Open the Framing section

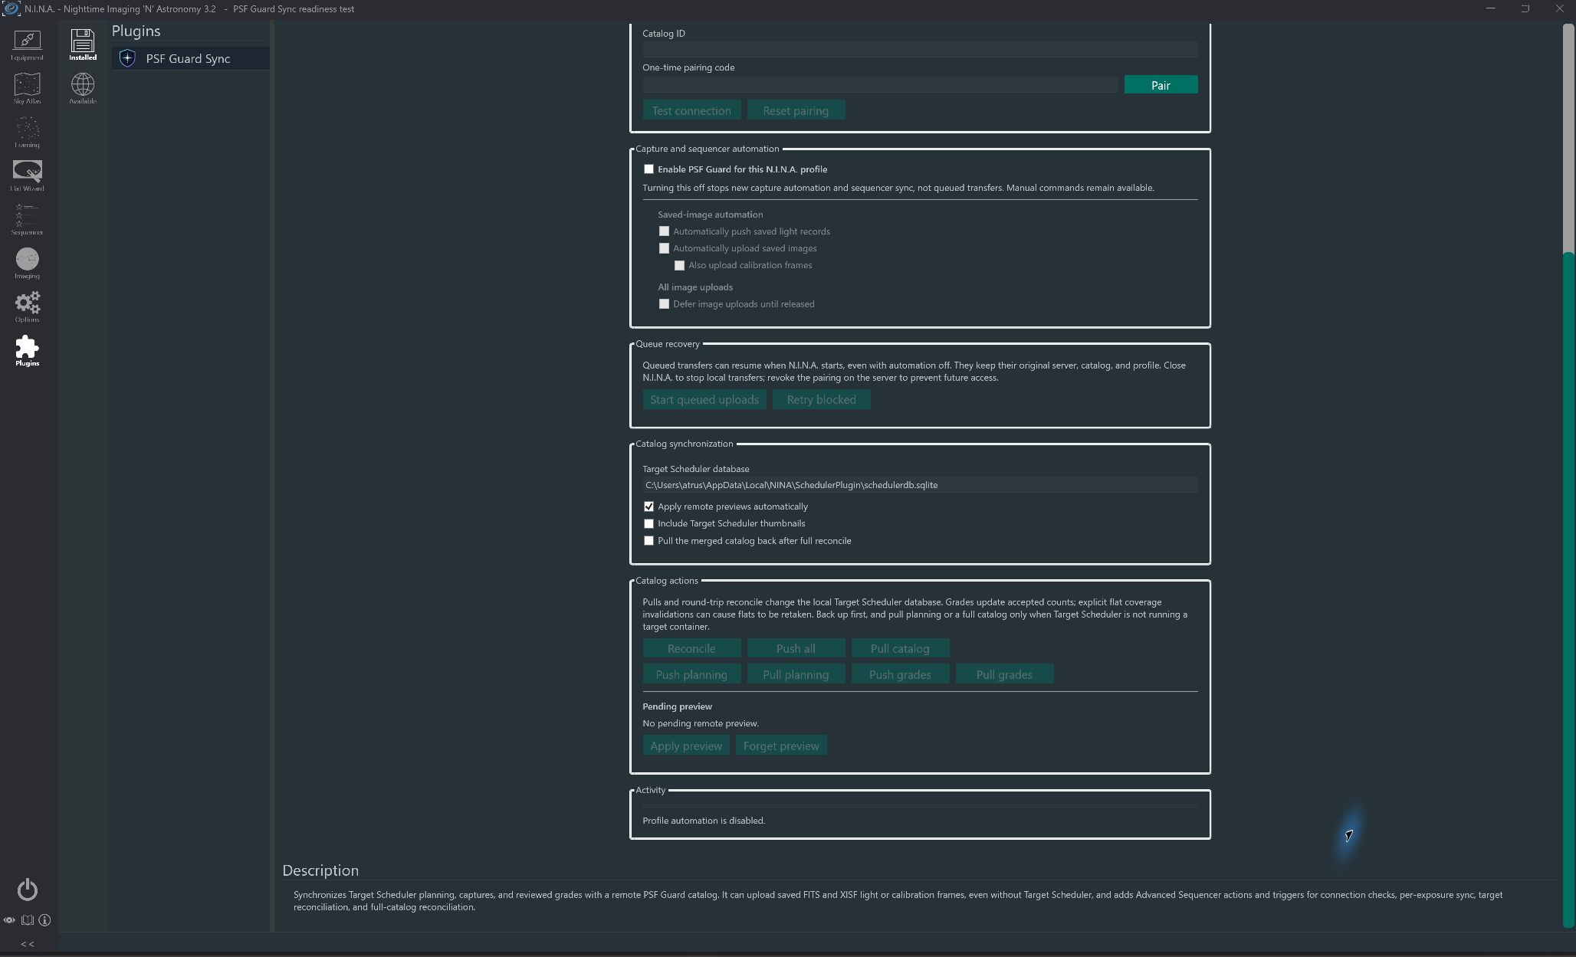pyautogui.click(x=27, y=132)
